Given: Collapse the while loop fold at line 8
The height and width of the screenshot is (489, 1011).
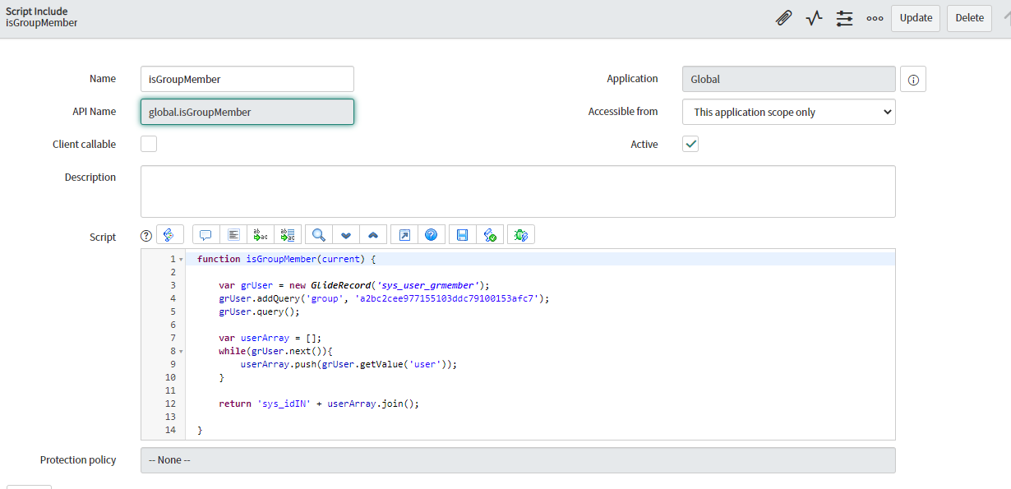Looking at the screenshot, I should [181, 352].
